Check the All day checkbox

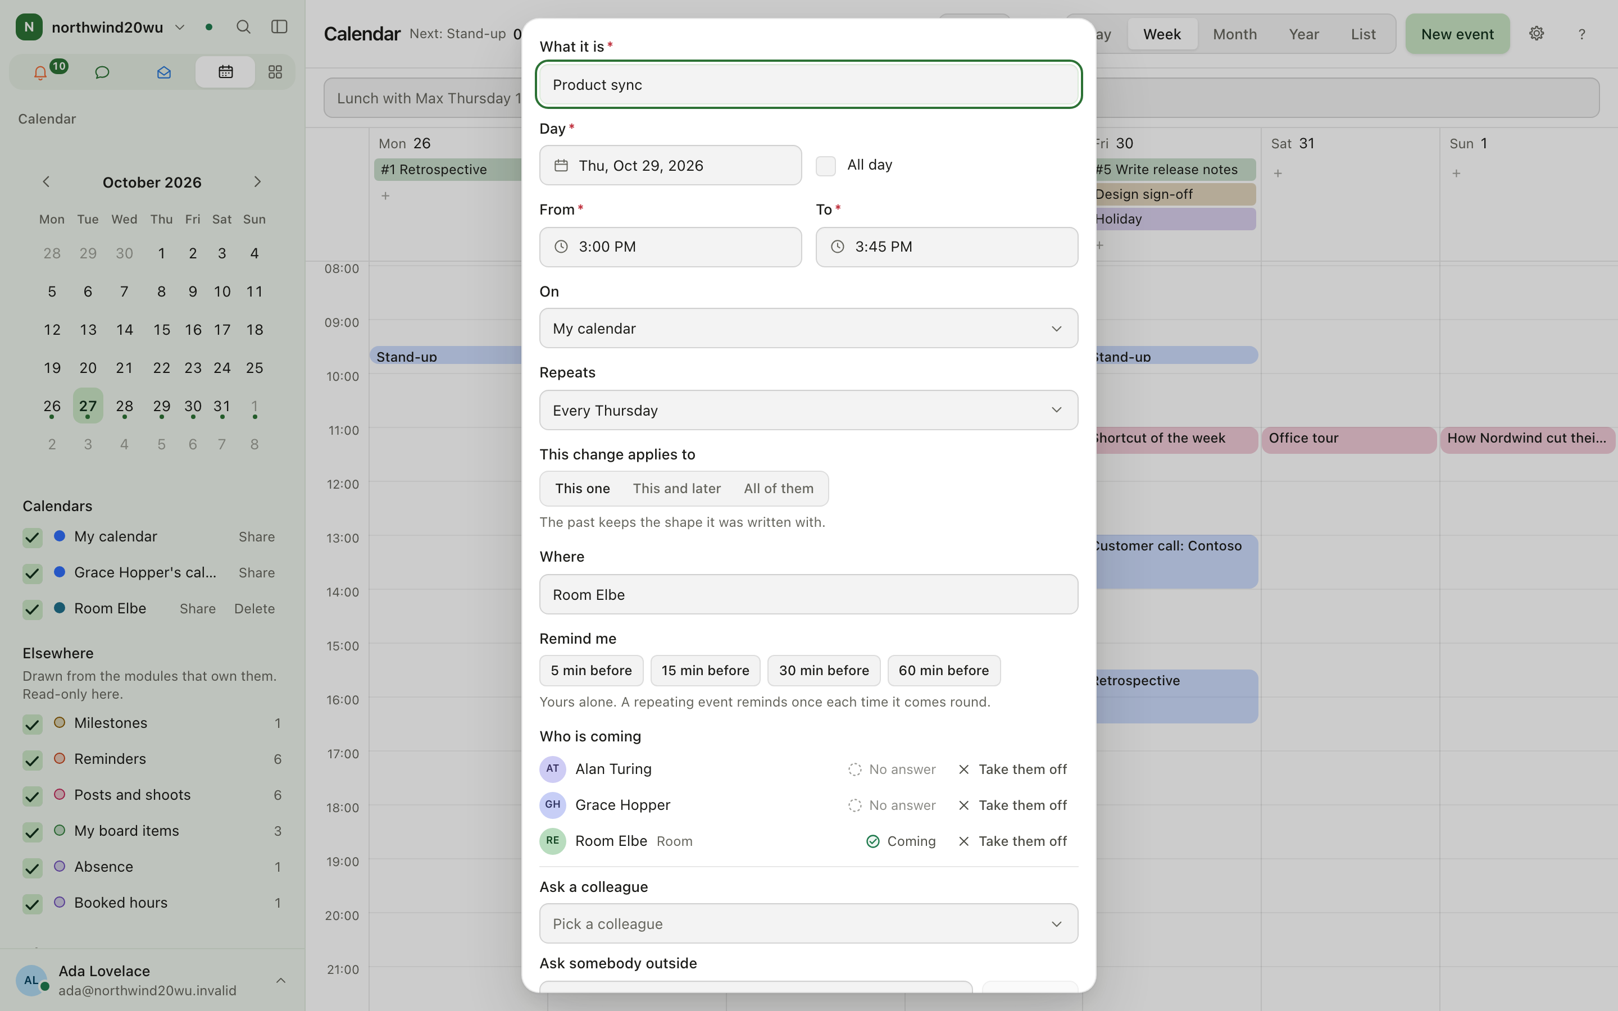coord(826,166)
